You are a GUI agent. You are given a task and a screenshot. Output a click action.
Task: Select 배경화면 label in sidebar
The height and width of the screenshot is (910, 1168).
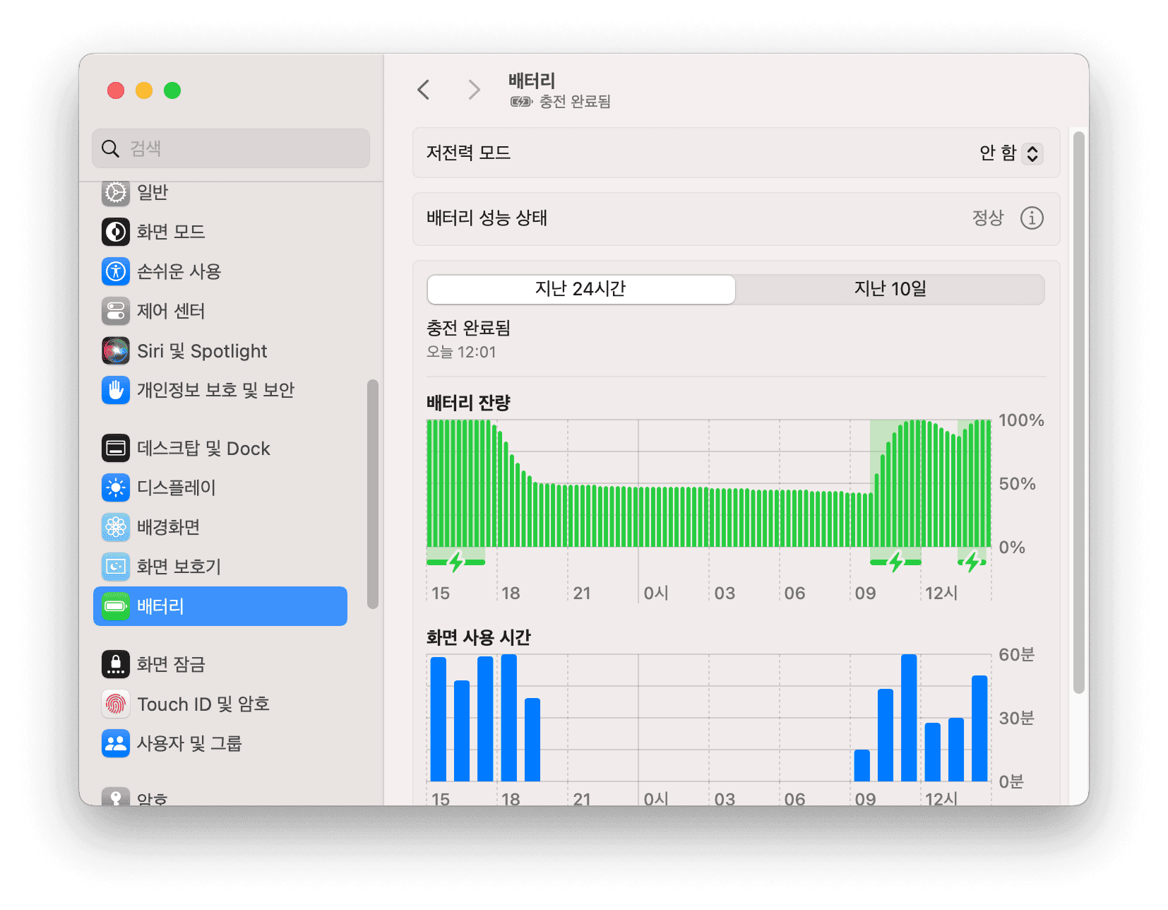[168, 527]
